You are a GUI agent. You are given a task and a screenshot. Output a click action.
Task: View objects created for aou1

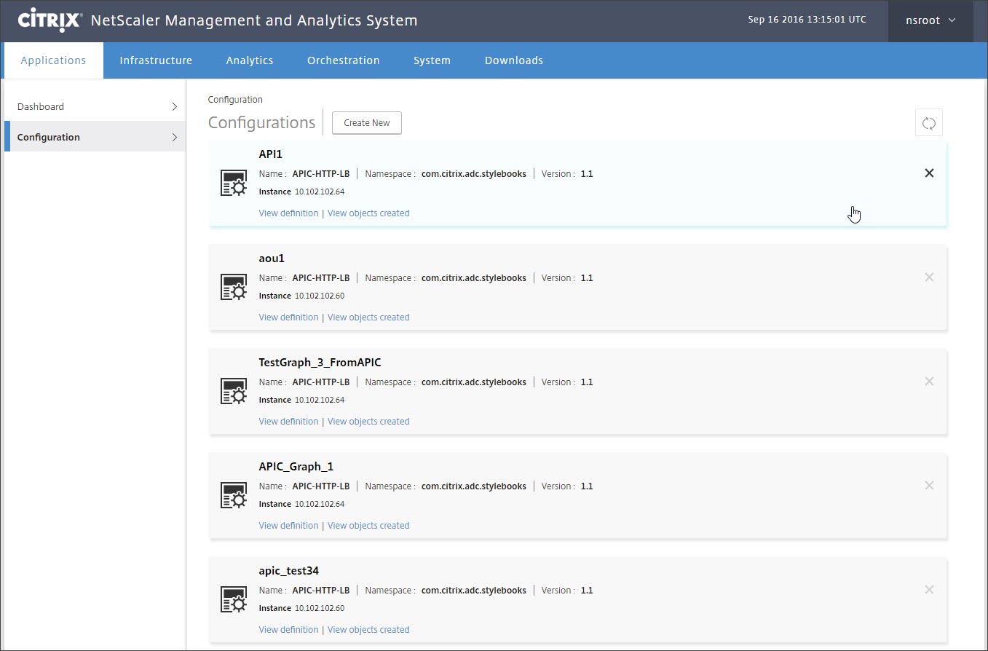click(368, 317)
